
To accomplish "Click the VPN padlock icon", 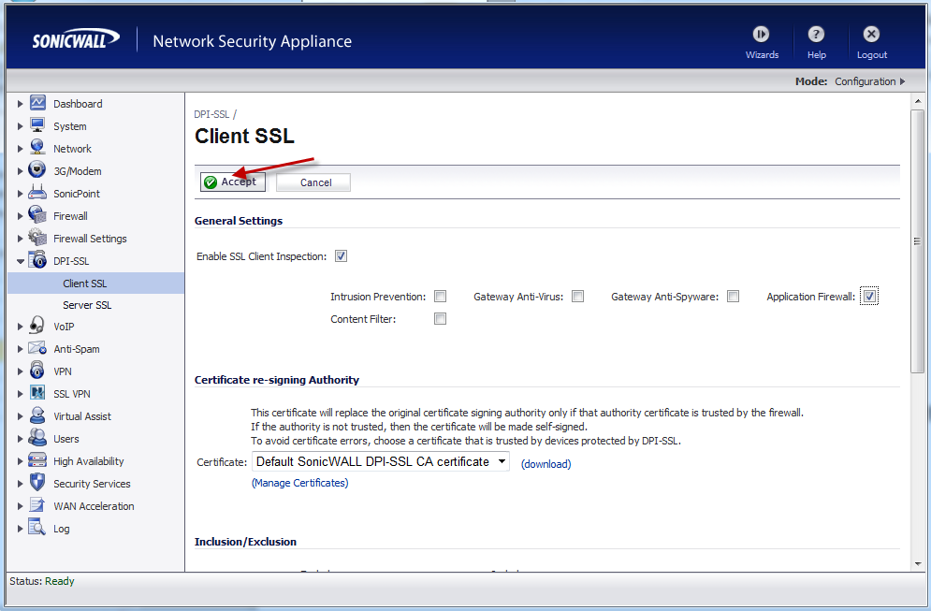I will [x=37, y=371].
